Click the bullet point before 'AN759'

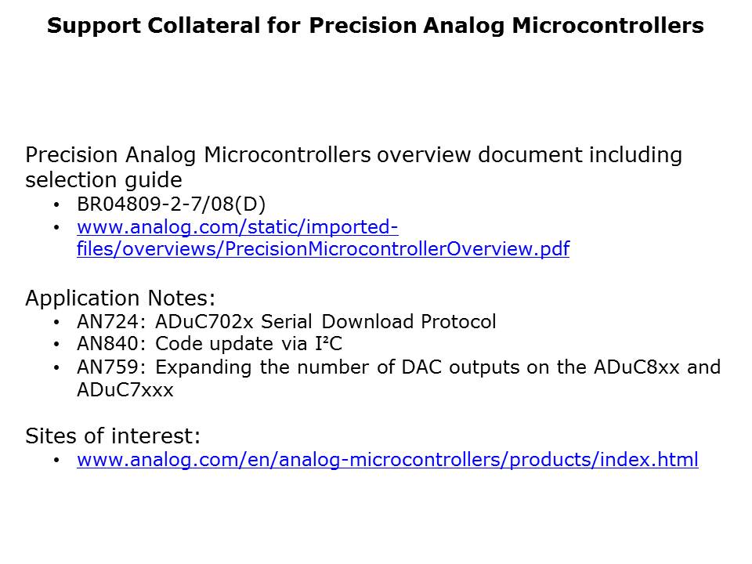click(x=56, y=368)
